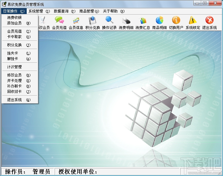Screen dimensions: 223x176
Task: Click the 会员充值 chat-bubble toolbar icon
Action: (59, 20)
